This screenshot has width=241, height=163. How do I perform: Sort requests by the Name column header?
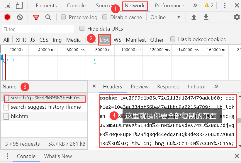click(x=44, y=87)
